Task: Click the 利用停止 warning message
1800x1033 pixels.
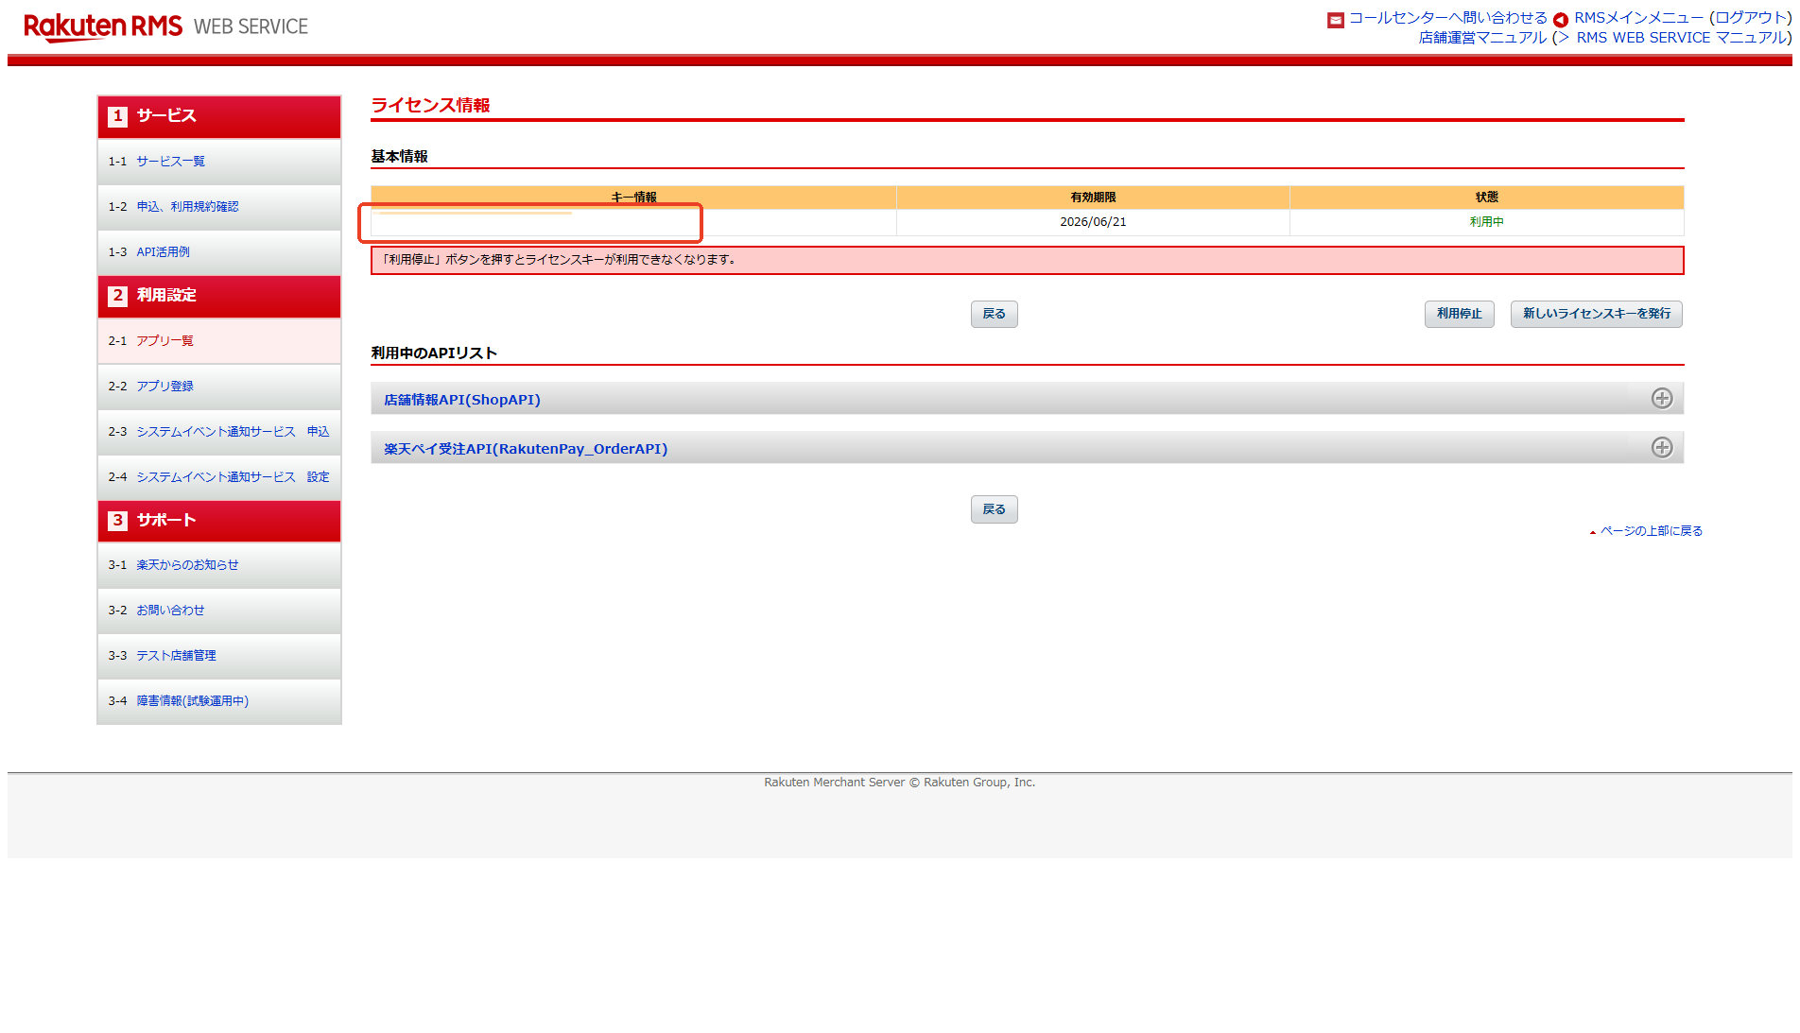Action: [1027, 260]
